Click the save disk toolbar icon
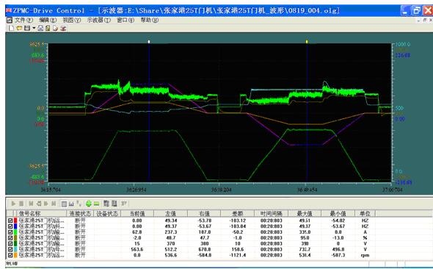The image size is (433, 269). [27, 28]
